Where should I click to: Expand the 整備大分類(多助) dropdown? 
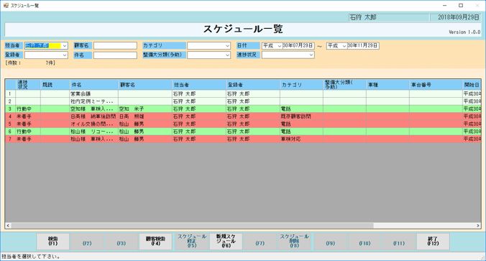click(227, 55)
